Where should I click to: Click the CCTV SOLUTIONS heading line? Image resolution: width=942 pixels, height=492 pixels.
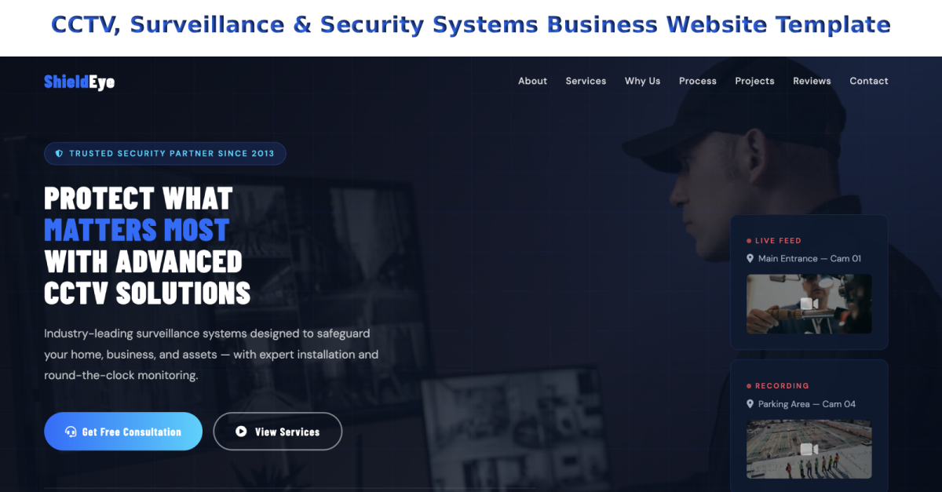[148, 293]
